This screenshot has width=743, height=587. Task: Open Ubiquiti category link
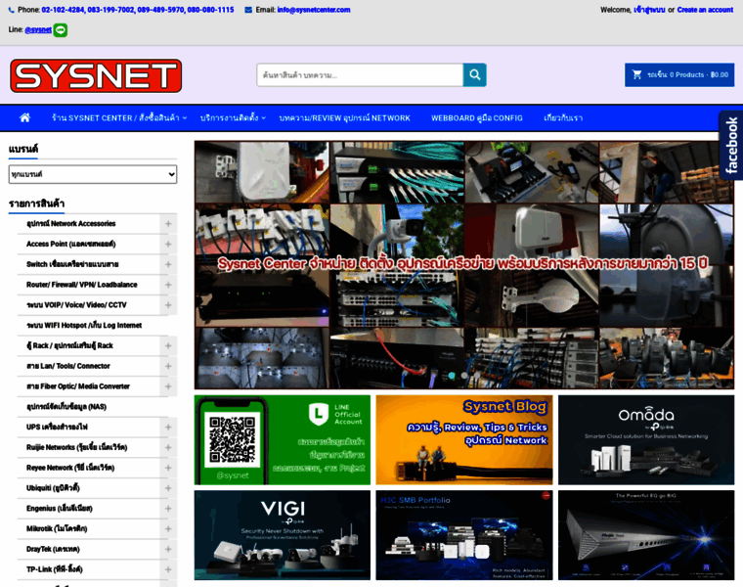tap(53, 488)
